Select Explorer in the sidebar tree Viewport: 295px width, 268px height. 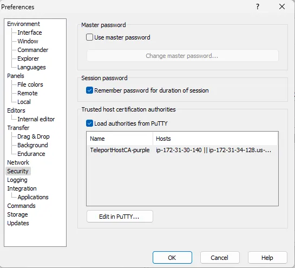click(28, 58)
